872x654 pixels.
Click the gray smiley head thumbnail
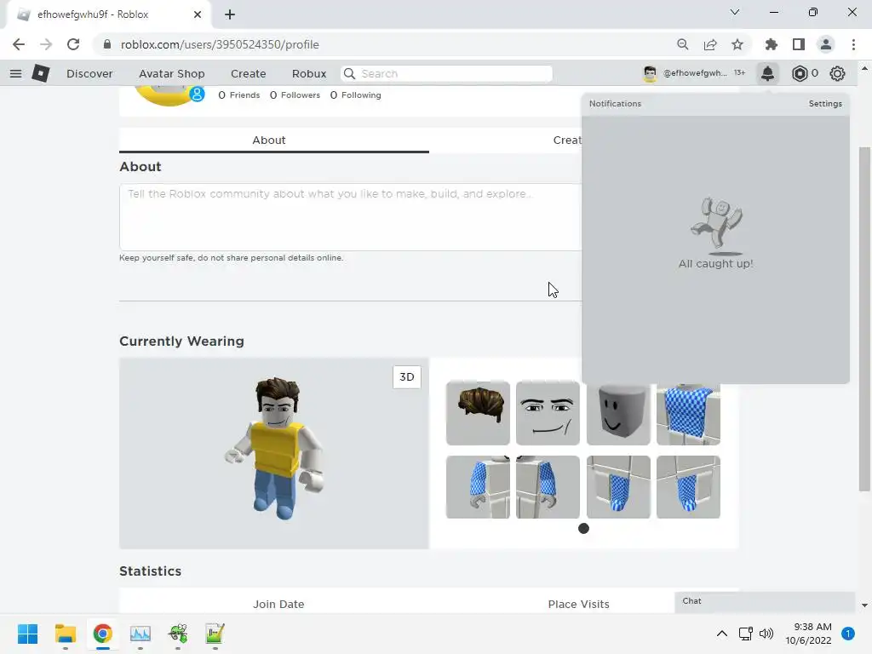click(618, 415)
